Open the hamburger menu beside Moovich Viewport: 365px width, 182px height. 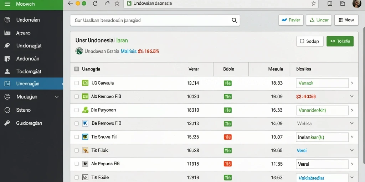click(7, 4)
